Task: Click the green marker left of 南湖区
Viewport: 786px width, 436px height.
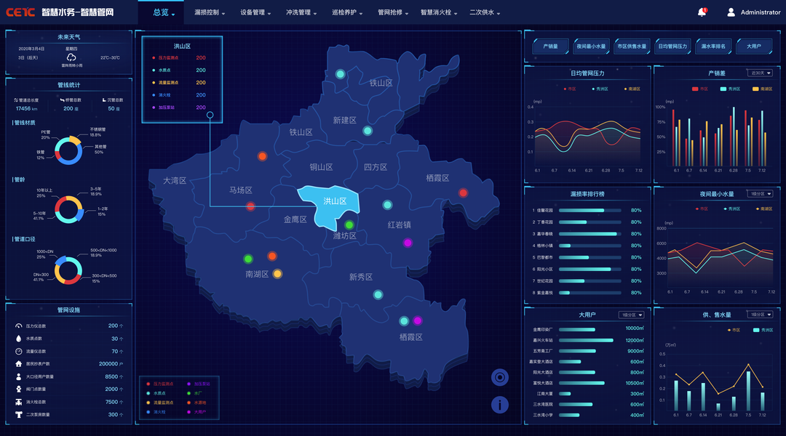Action: (248, 259)
